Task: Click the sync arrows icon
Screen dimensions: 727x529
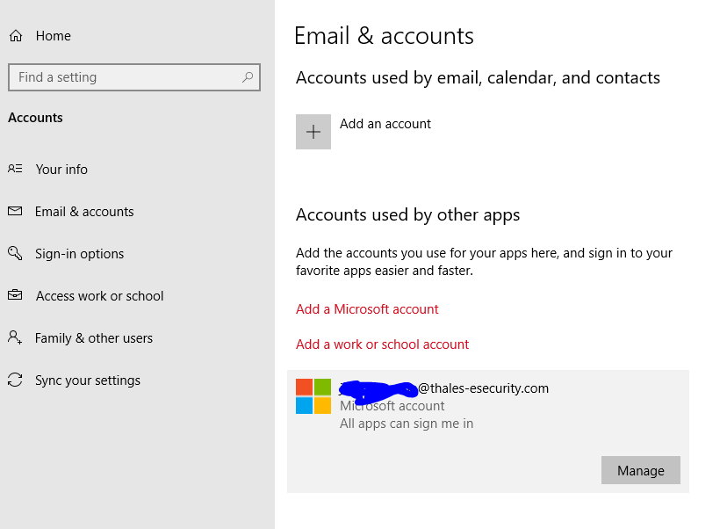Action: pos(15,380)
